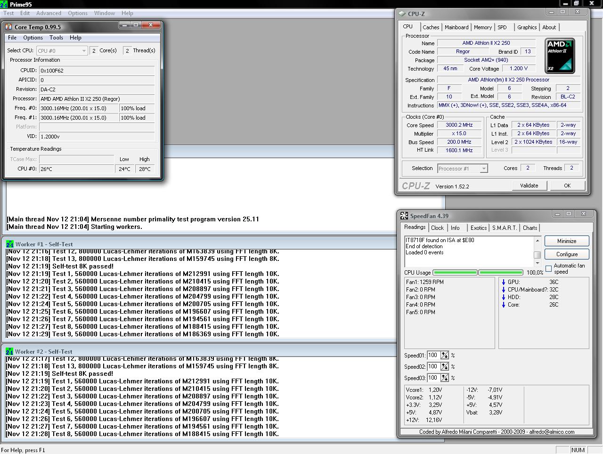Select the CPU tab in CPU-Z
This screenshot has width=603, height=454.
408,26
